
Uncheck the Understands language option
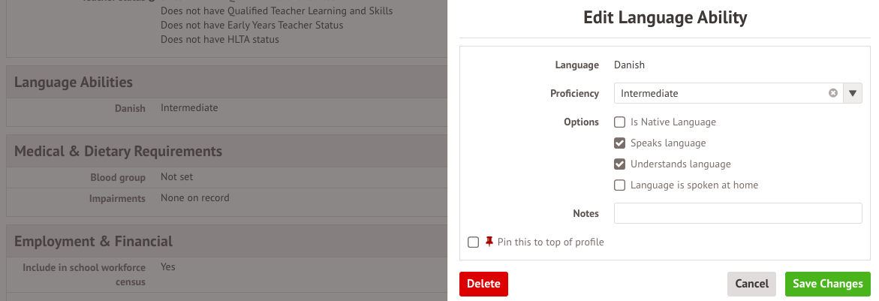tap(620, 164)
